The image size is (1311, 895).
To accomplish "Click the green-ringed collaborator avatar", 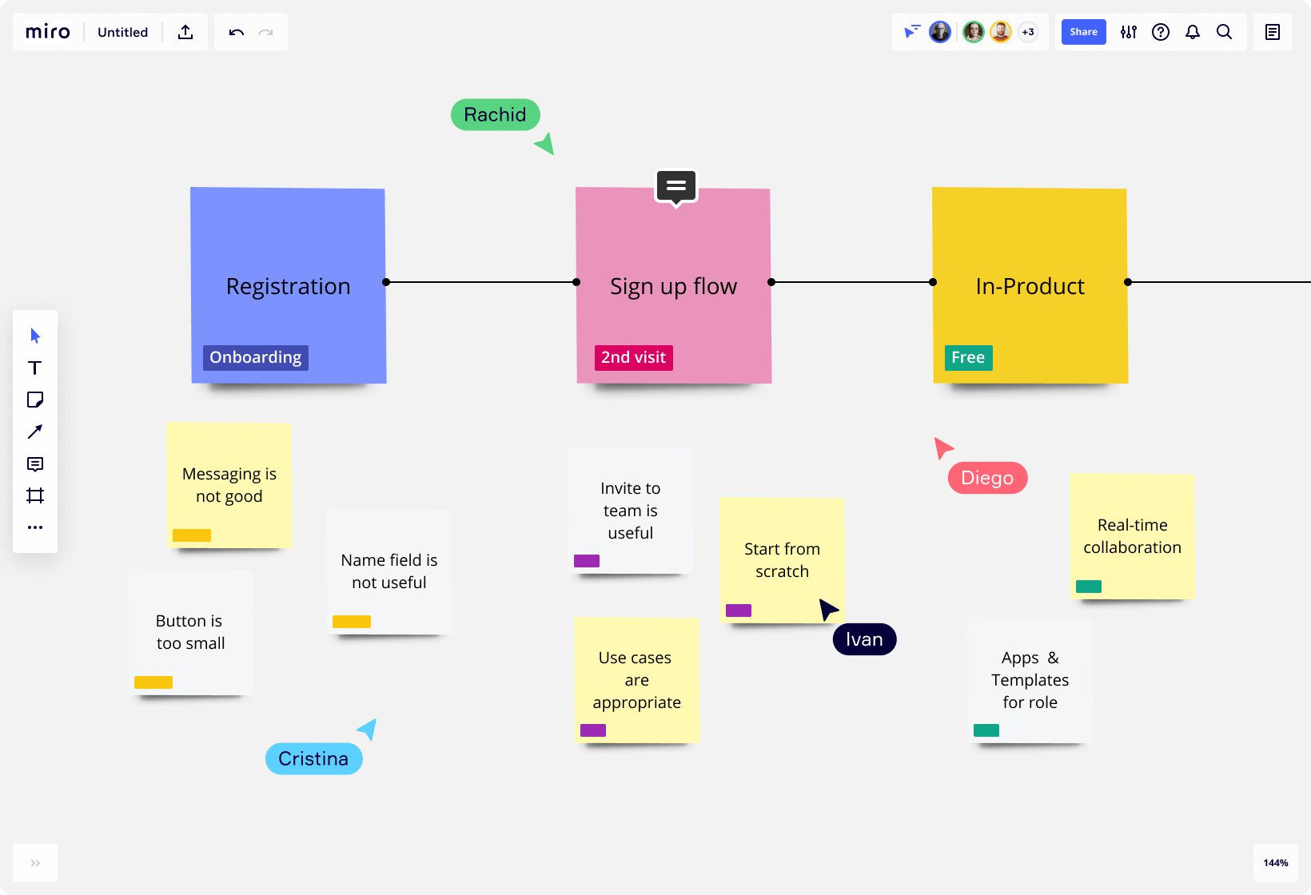I will [x=973, y=32].
